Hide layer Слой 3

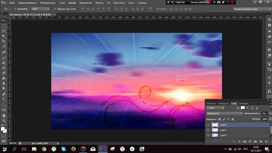(208, 130)
